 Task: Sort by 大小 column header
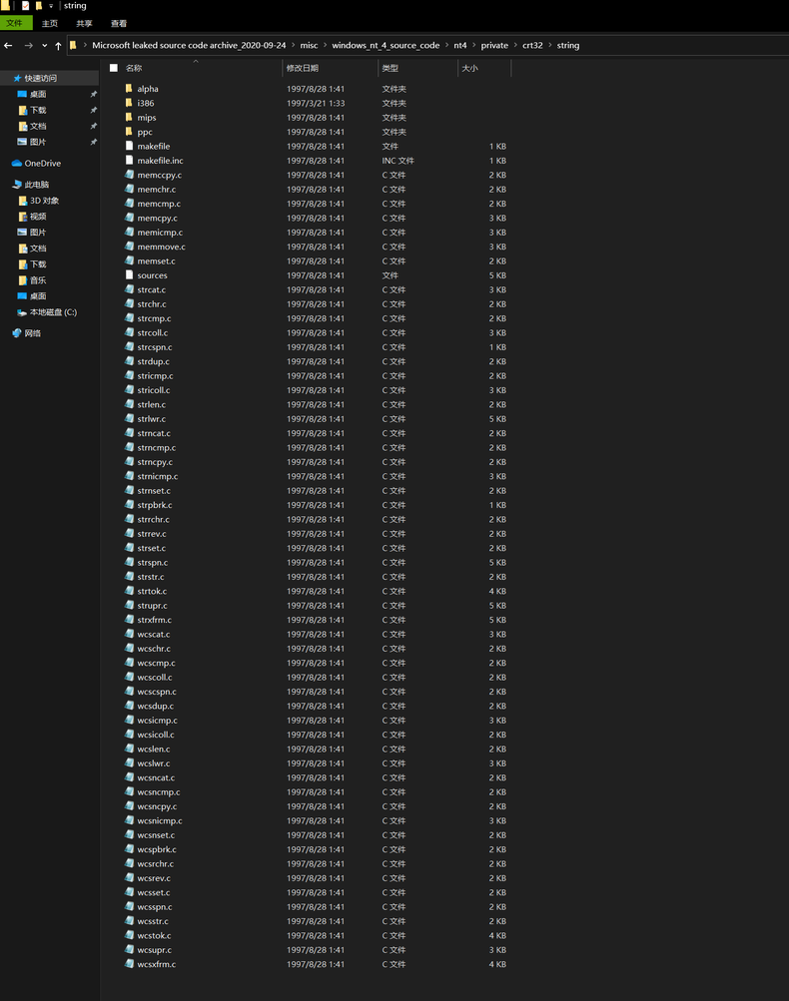pyautogui.click(x=469, y=68)
